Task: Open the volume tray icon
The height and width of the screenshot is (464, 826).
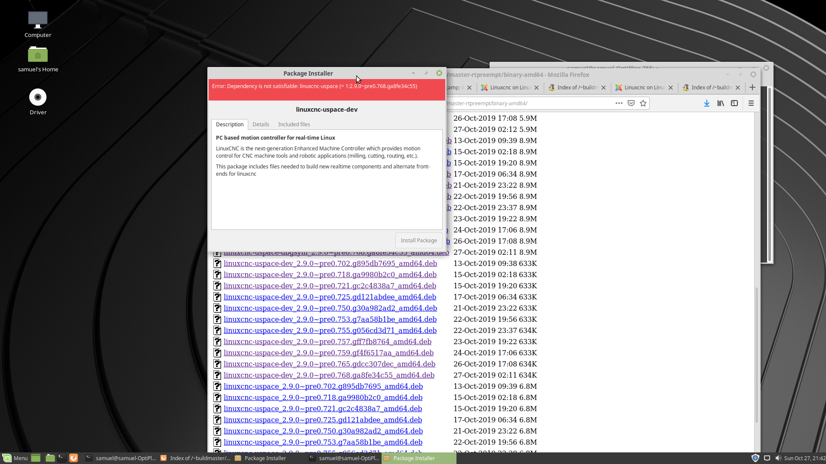Action: [x=778, y=458]
